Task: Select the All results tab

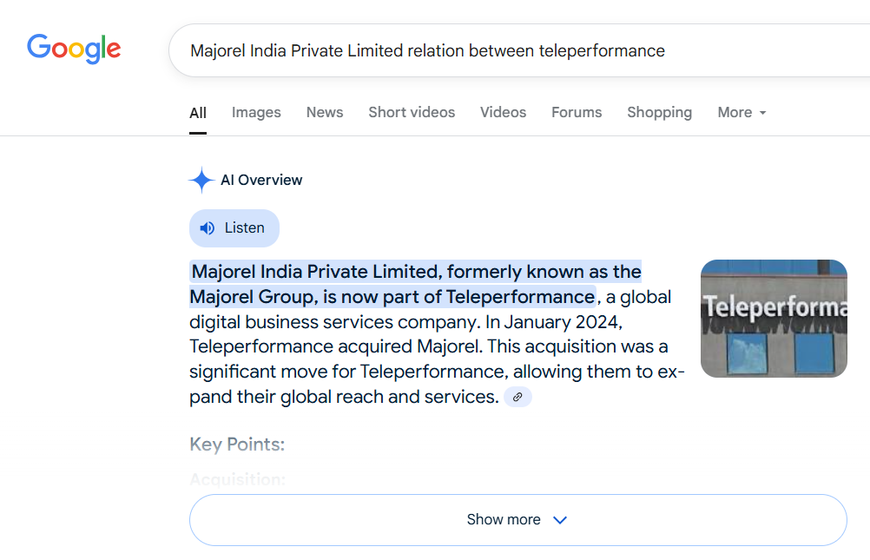Action: pos(198,113)
